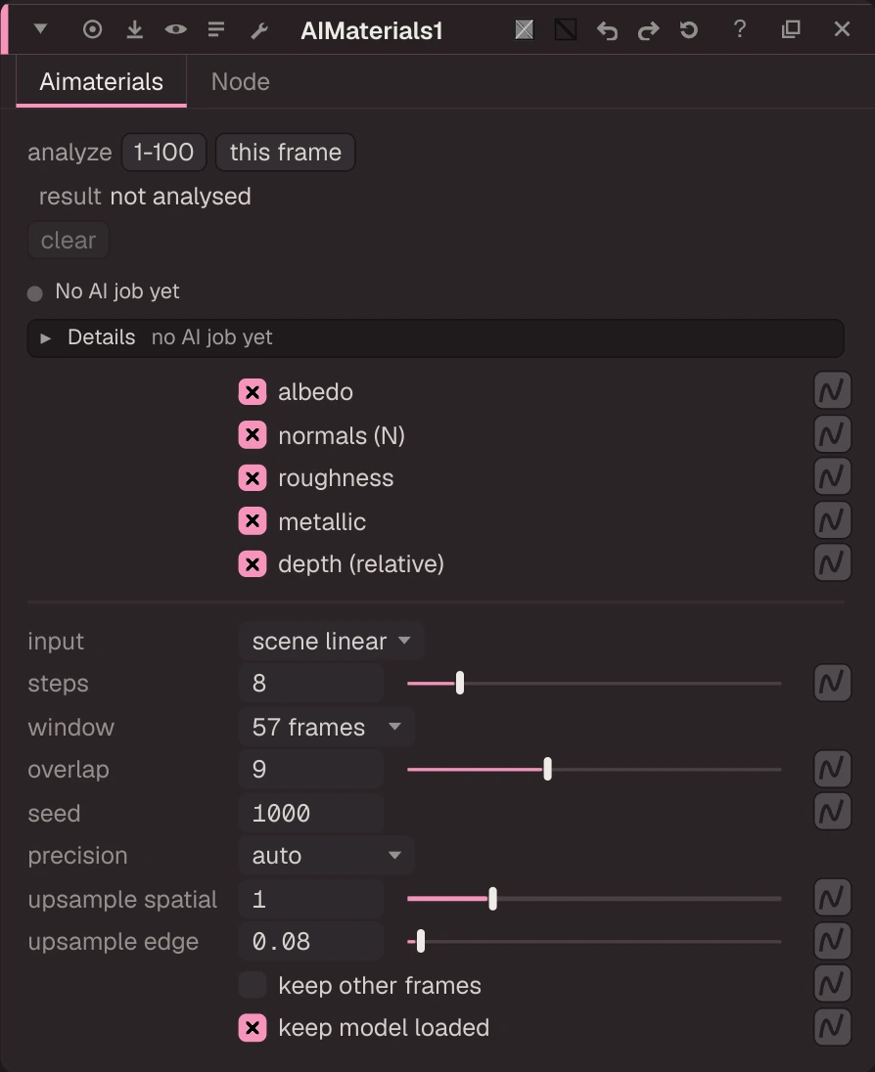The height and width of the screenshot is (1072, 875).
Task: Click the revert circular arrow icon
Action: pyautogui.click(x=689, y=29)
